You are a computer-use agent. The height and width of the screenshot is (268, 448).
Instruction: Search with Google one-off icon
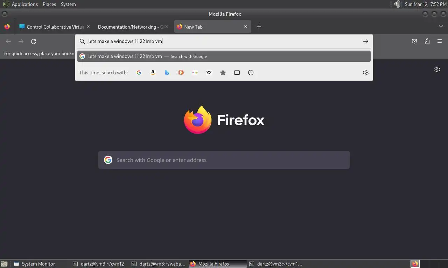139,73
